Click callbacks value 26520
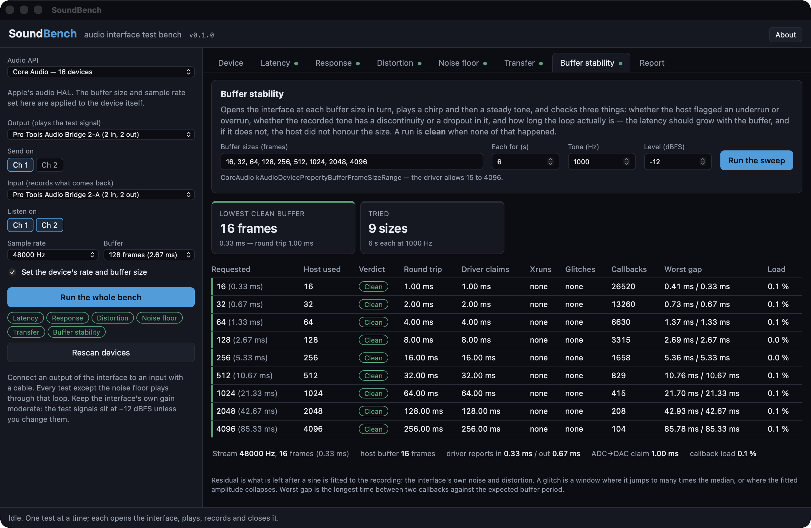 [x=623, y=287]
